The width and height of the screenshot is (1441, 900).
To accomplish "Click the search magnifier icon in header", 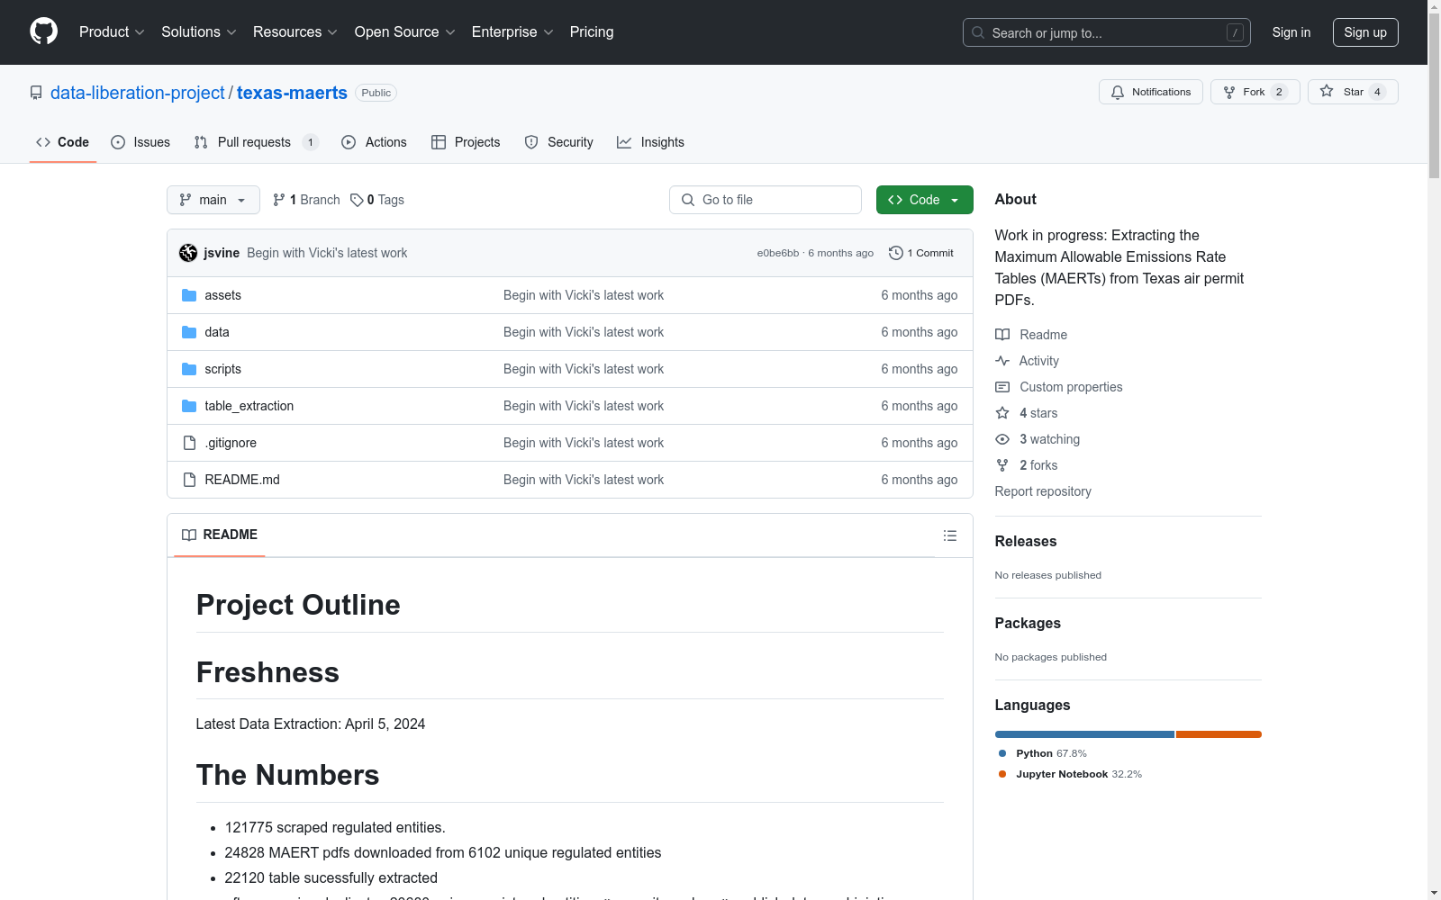I will coord(978,32).
